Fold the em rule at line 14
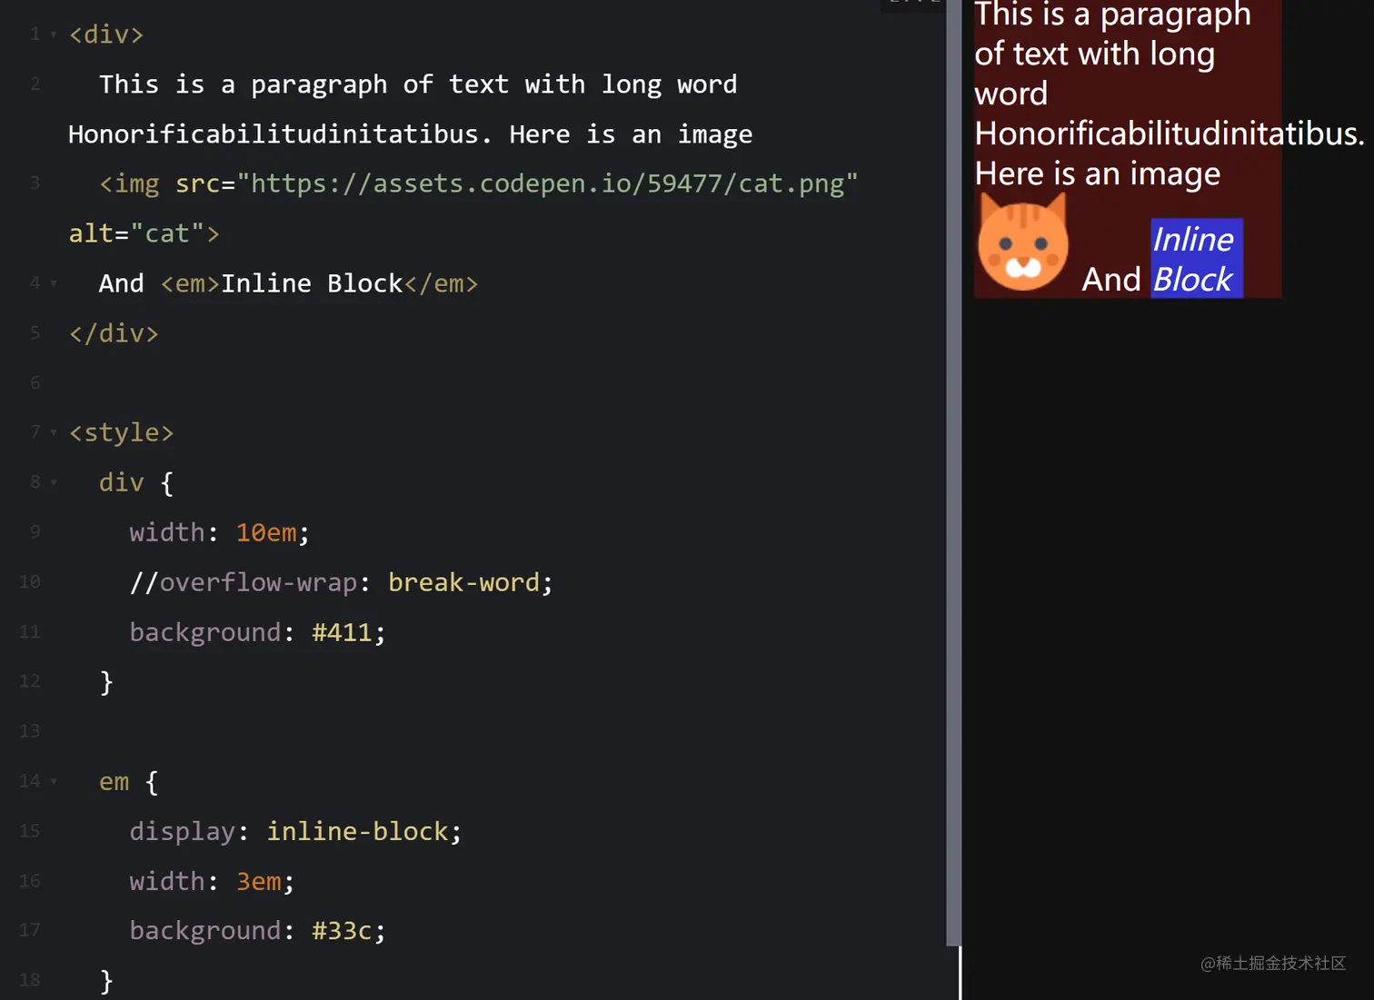This screenshot has height=1000, width=1374. [x=54, y=781]
